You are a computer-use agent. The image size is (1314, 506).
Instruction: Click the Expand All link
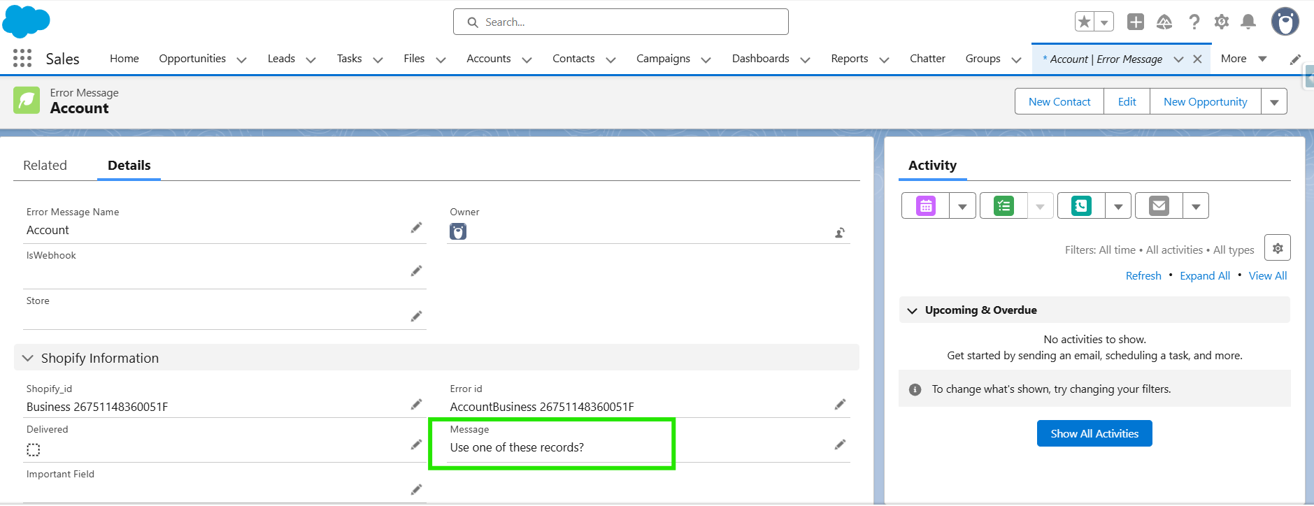coord(1204,276)
